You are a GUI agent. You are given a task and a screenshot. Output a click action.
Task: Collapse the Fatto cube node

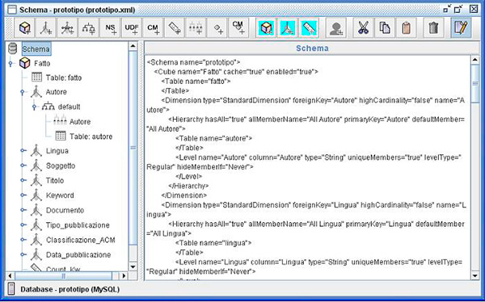pyautogui.click(x=11, y=64)
